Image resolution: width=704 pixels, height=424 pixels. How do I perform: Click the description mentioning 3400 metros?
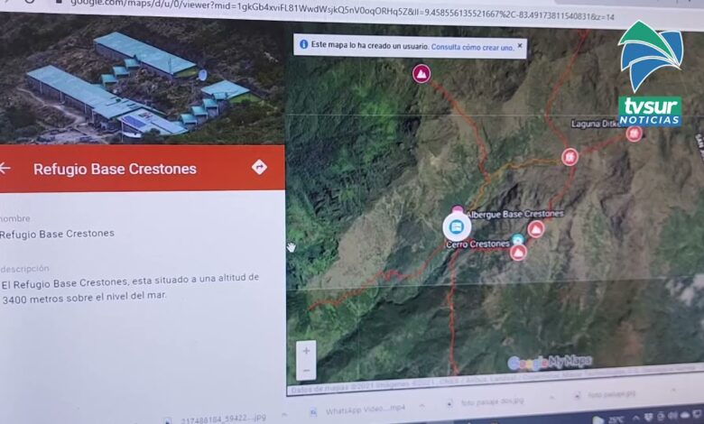point(130,288)
